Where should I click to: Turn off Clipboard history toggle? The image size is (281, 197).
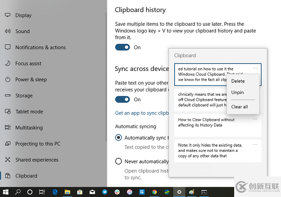tap(122, 47)
